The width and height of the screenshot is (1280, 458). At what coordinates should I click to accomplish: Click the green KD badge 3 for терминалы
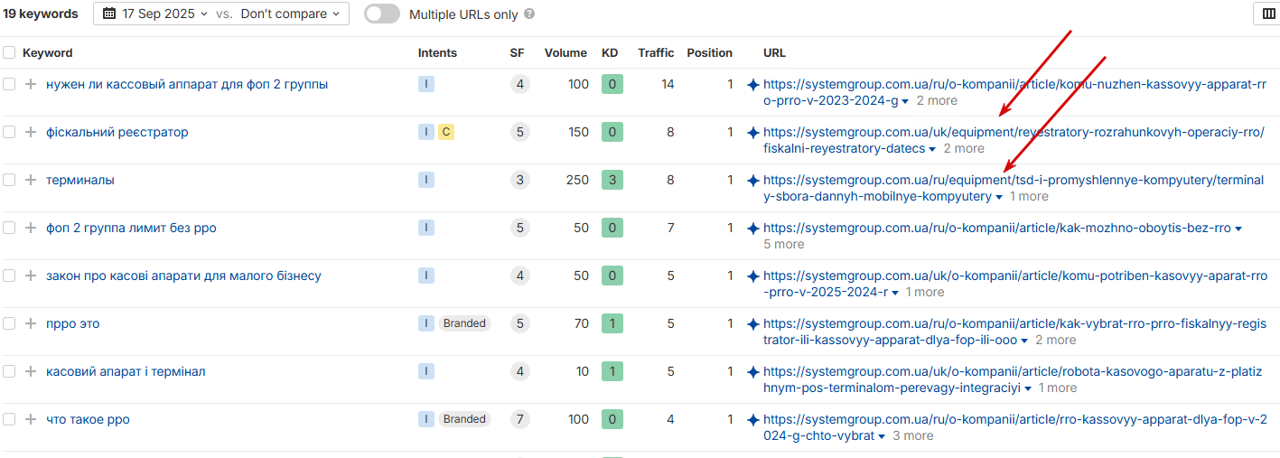pos(612,180)
